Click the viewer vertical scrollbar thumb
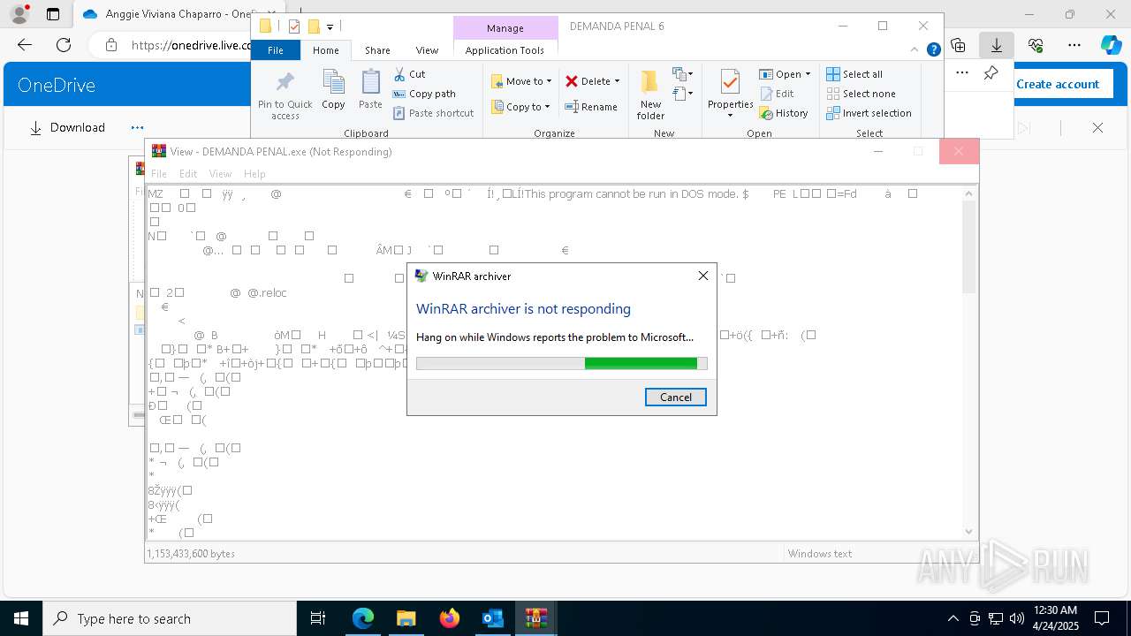 point(969,246)
